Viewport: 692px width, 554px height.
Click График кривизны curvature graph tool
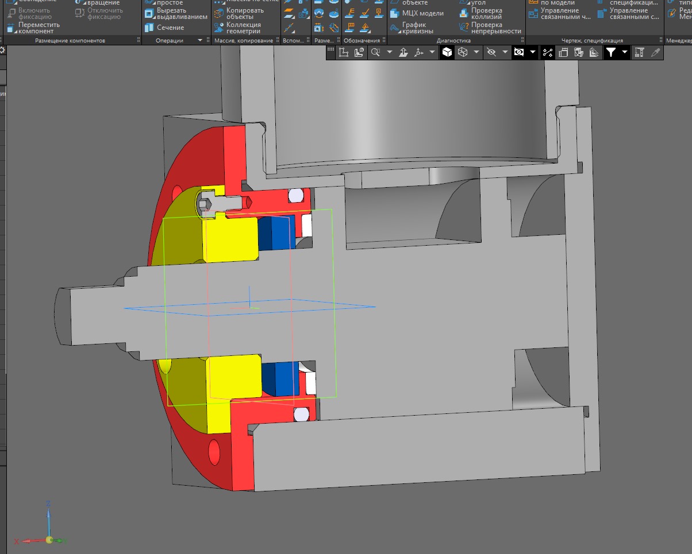416,28
